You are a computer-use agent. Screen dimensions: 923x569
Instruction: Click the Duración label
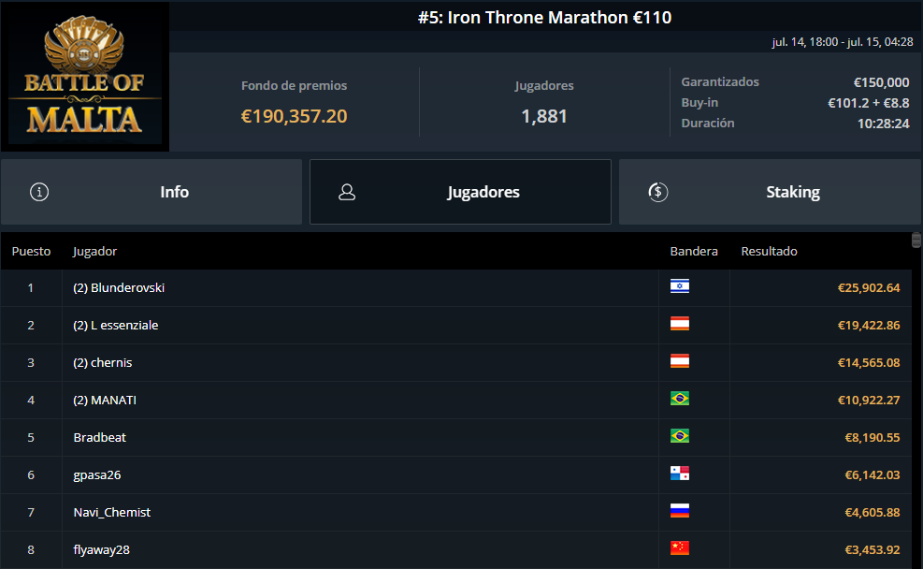(708, 124)
